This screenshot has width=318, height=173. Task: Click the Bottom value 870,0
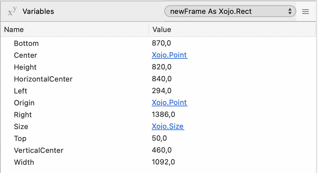pyautogui.click(x=162, y=43)
